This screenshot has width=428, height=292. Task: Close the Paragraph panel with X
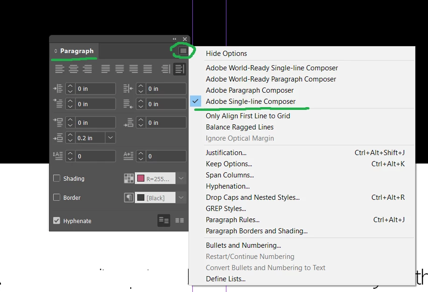pos(185,39)
